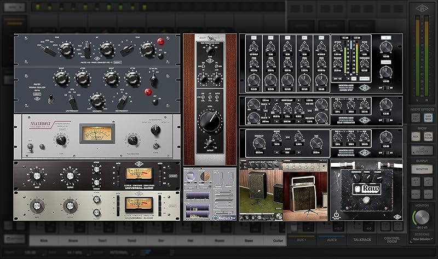Image resolution: width=438 pixels, height=259 pixels.
Task: Select the Kick channel label
Action: 44,240
